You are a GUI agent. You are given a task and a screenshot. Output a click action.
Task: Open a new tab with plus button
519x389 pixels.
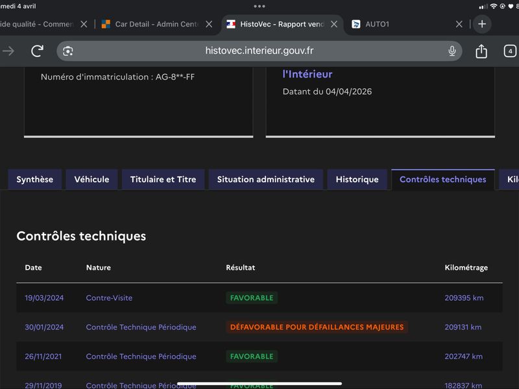pos(481,24)
